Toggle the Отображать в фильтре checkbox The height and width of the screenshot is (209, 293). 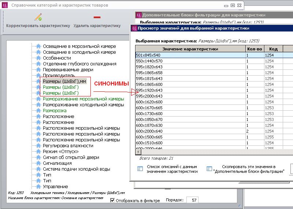tap(112, 200)
